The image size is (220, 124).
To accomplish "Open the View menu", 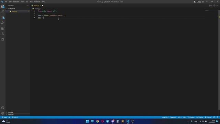I will click(x=23, y=2).
